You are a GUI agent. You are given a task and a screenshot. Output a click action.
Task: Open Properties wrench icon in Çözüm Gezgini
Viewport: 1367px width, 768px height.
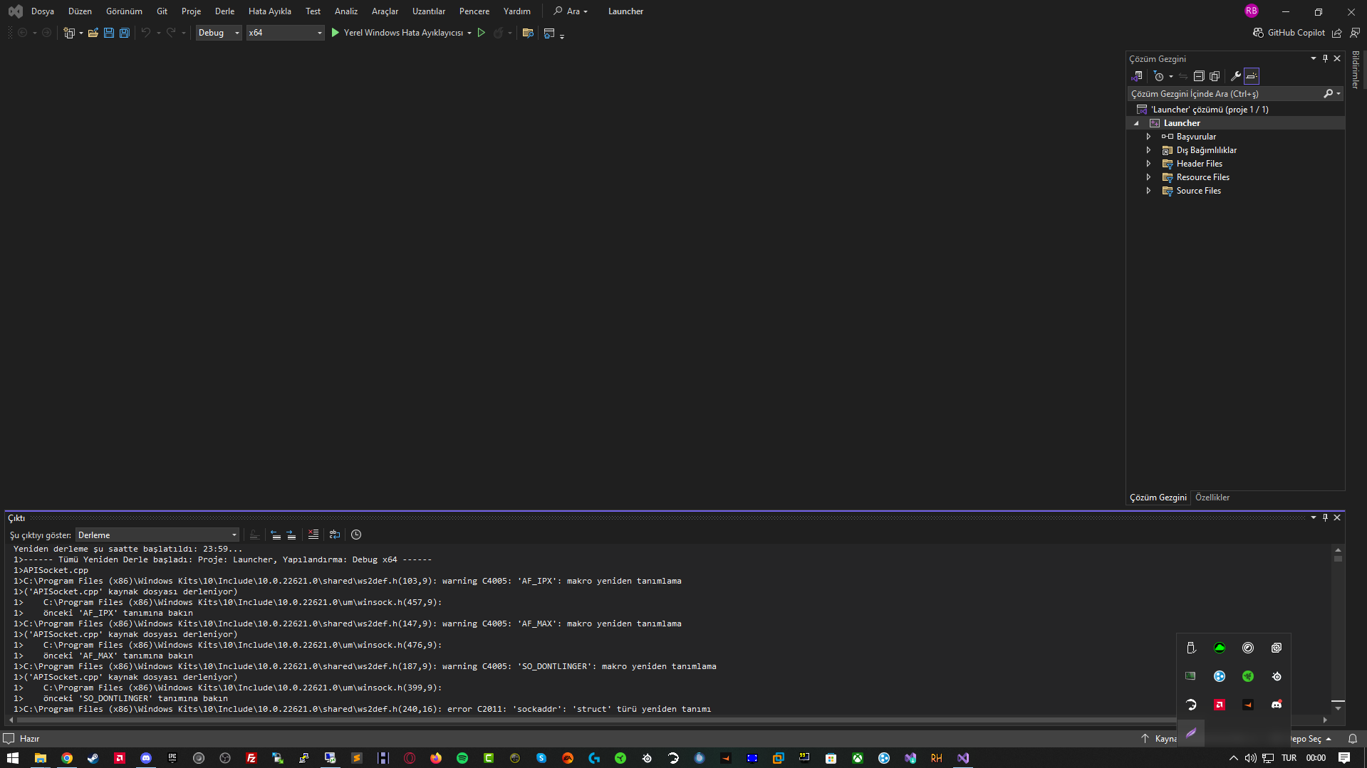[x=1236, y=76]
